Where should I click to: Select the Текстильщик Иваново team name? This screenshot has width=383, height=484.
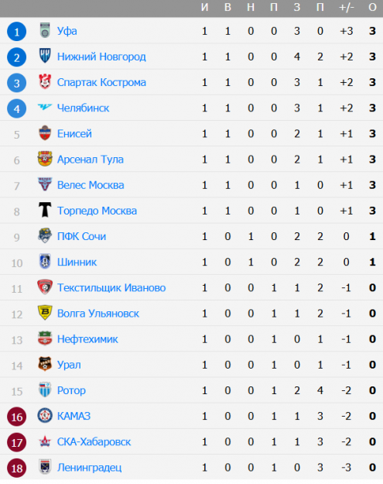point(111,287)
